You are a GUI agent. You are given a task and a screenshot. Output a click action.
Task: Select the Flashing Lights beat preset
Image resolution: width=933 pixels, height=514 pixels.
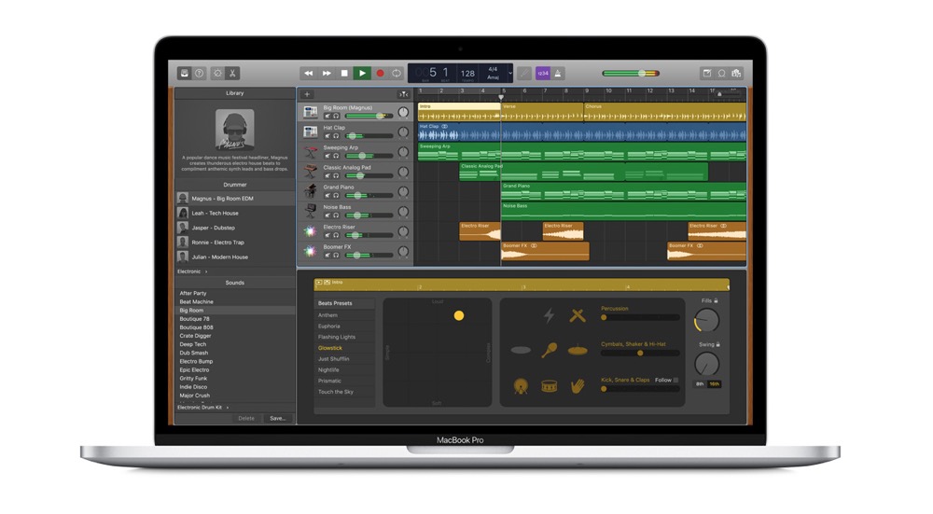tap(344, 337)
